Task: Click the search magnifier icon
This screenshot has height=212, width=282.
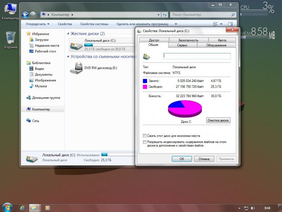Action: tap(233, 15)
